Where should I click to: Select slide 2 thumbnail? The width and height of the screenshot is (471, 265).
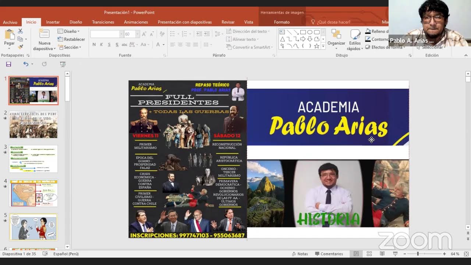coord(33,125)
